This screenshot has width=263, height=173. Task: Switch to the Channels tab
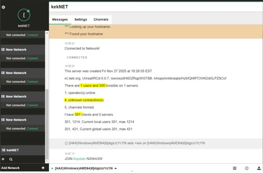click(101, 19)
